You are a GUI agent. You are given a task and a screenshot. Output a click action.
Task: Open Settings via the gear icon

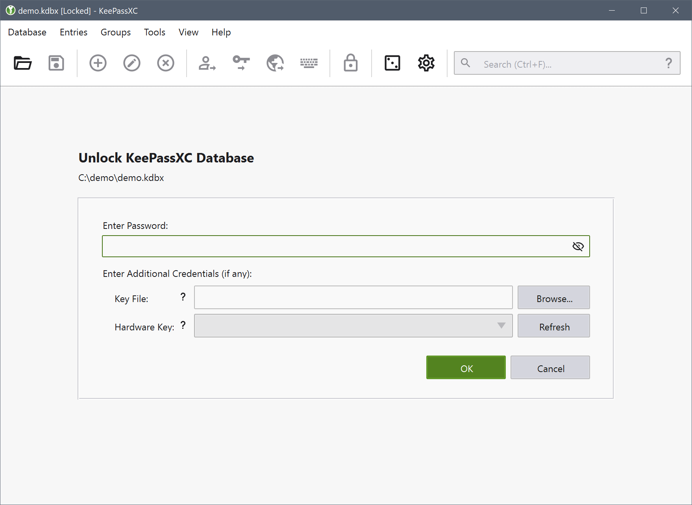pos(426,63)
